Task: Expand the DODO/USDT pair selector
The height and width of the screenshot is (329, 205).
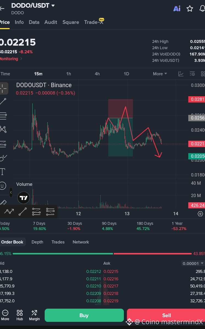Action: tap(53, 6)
